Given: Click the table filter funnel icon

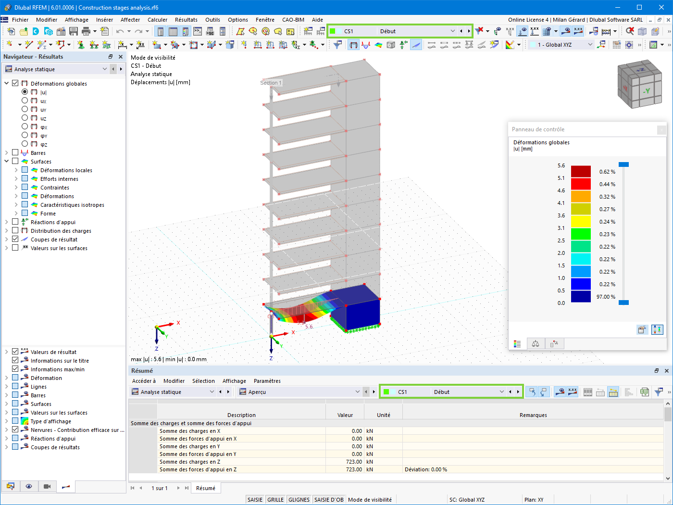Looking at the screenshot, I should click(x=659, y=392).
